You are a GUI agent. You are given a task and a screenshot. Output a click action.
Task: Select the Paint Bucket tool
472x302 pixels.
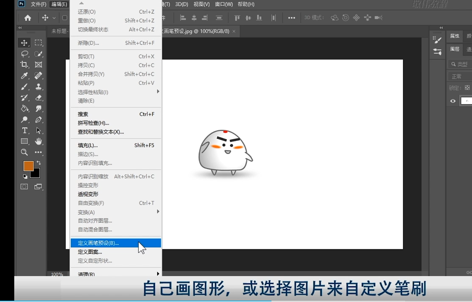coord(24,108)
